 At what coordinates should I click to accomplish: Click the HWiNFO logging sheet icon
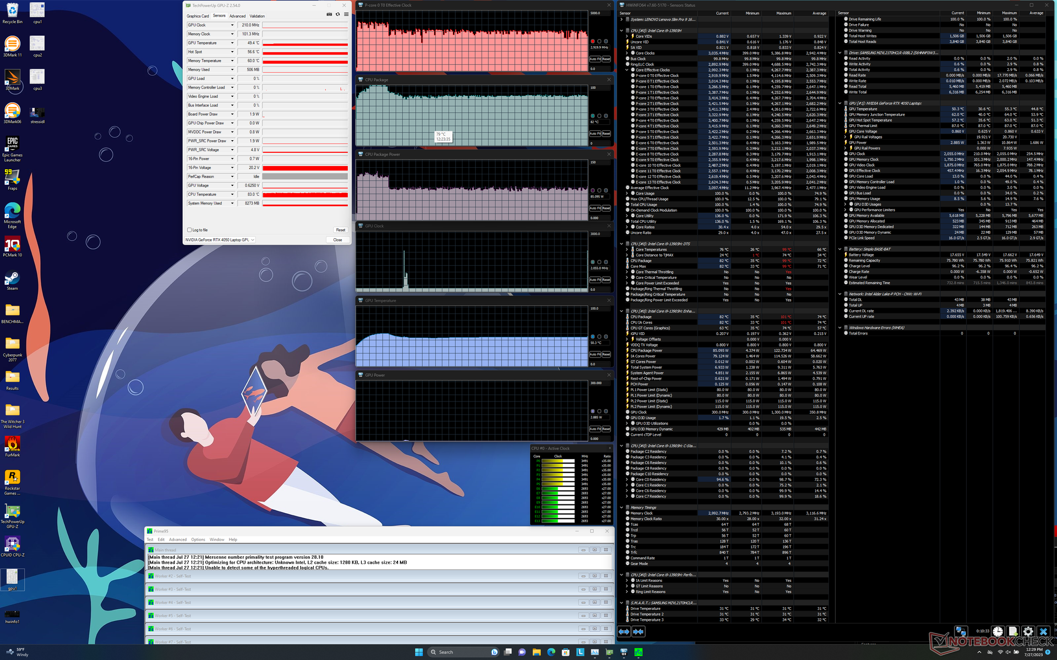point(1012,631)
